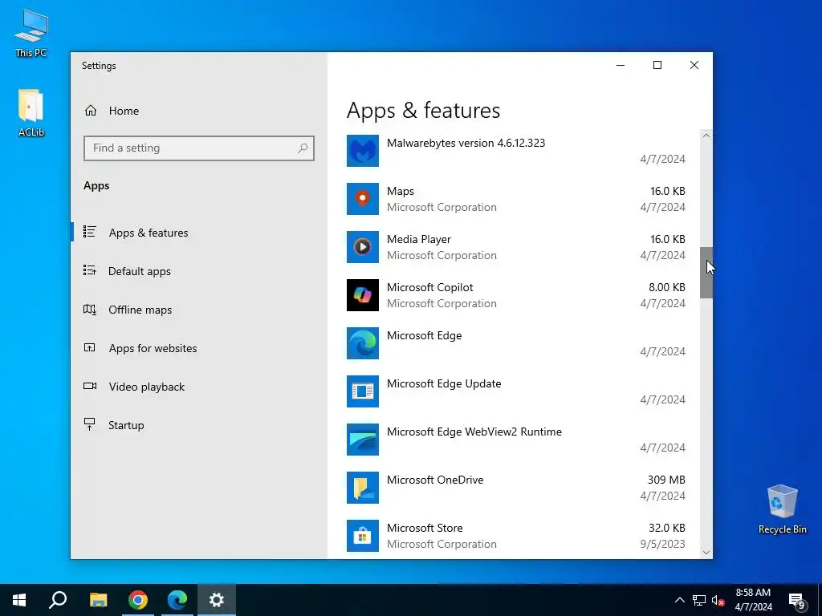Select the ACLib folder on desktop

[x=31, y=113]
